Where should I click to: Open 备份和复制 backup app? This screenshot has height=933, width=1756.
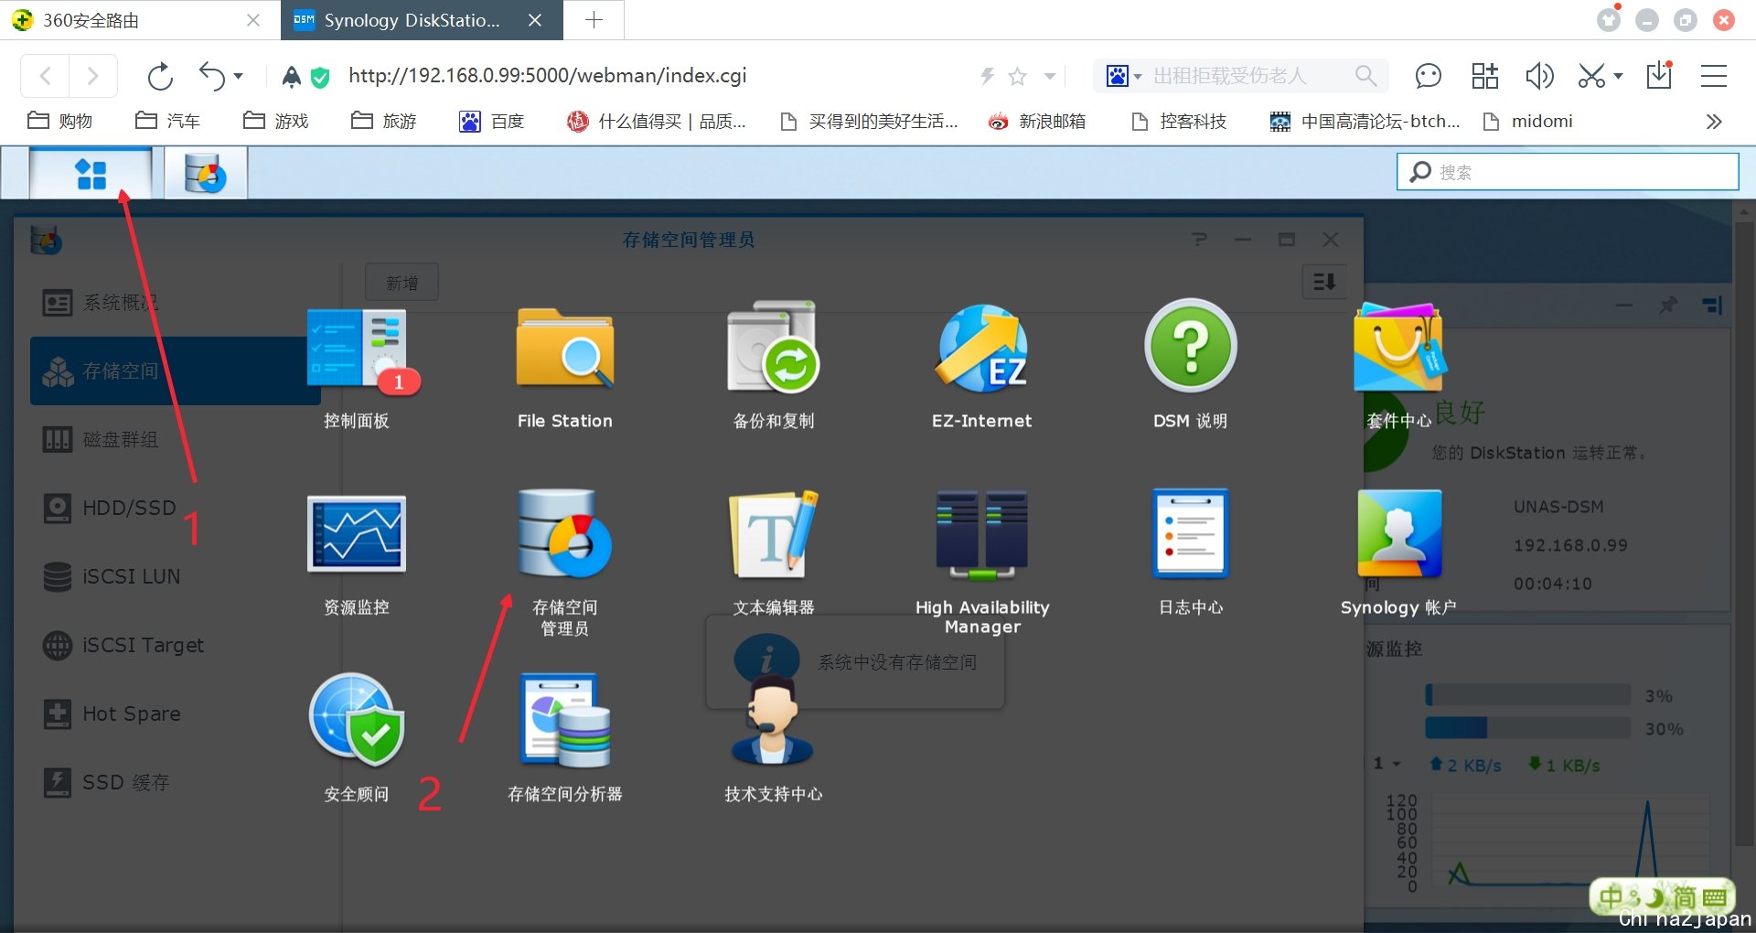click(x=773, y=366)
